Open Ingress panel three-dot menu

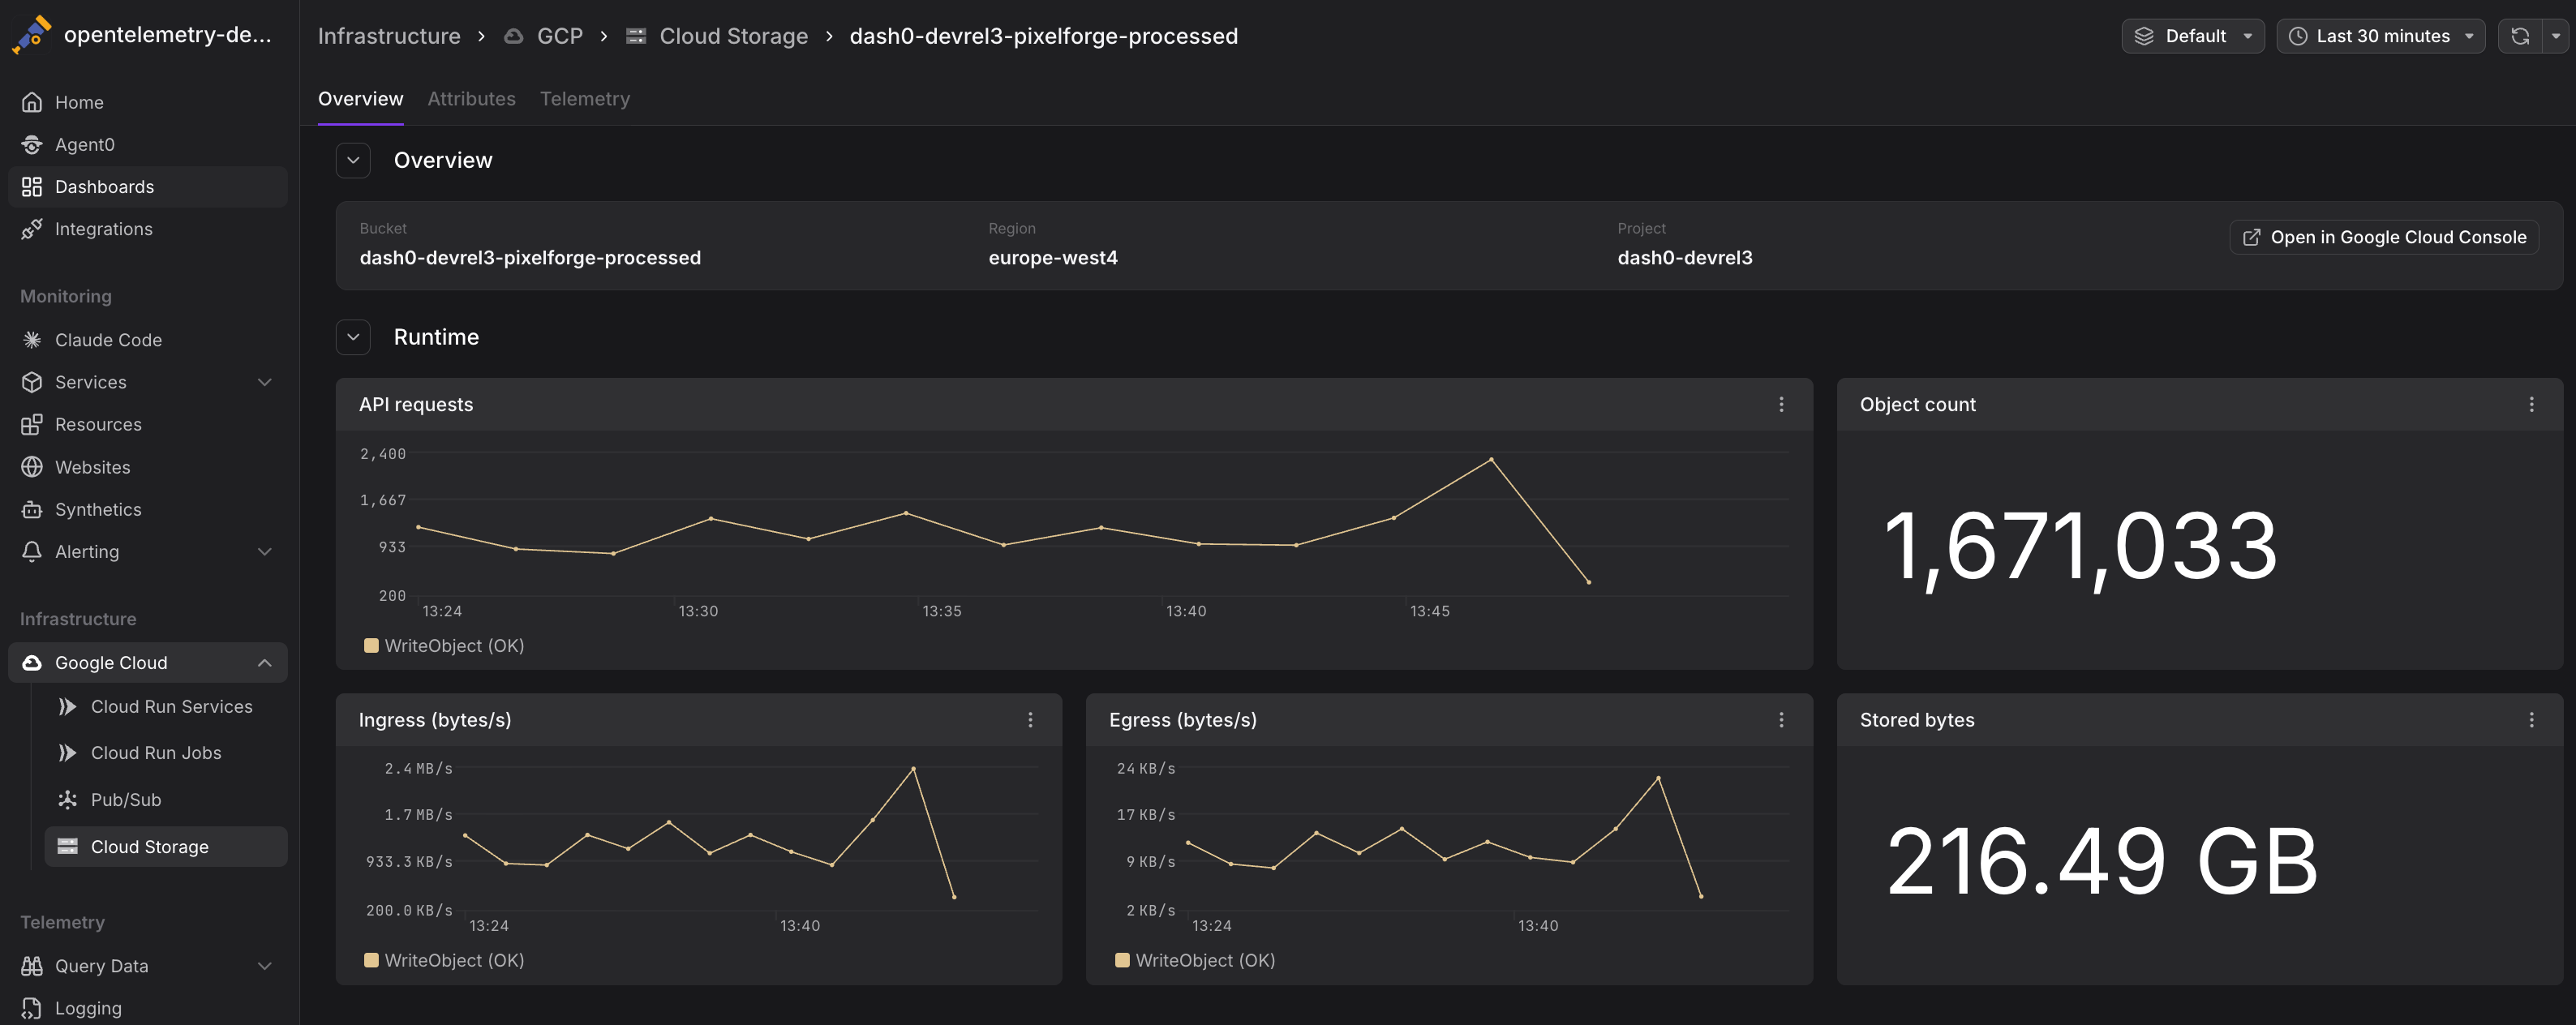(x=1030, y=720)
